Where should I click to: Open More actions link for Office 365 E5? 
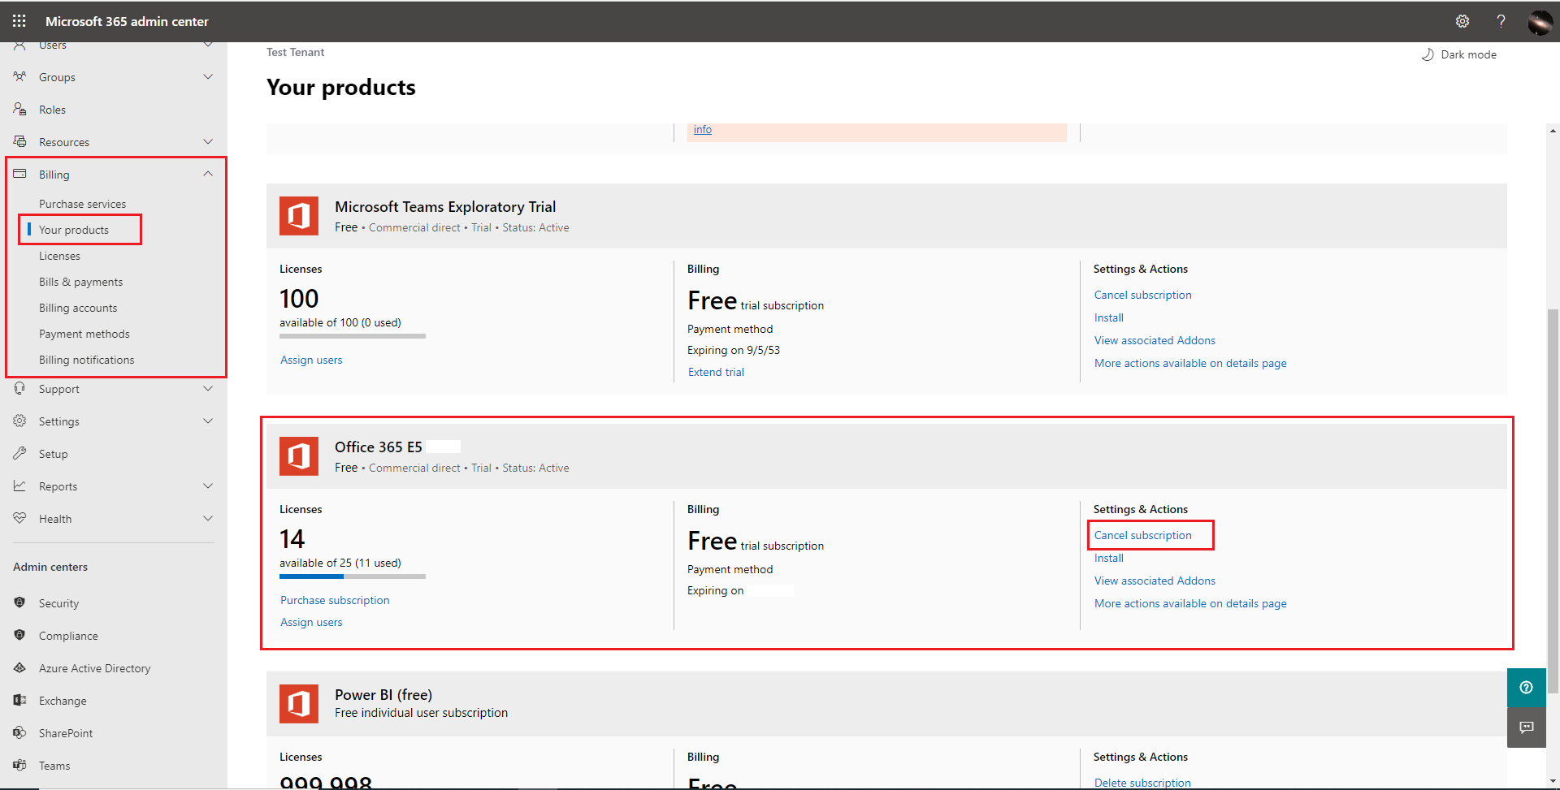tap(1190, 603)
